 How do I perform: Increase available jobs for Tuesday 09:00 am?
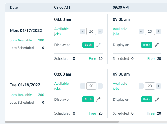click(x=159, y=86)
